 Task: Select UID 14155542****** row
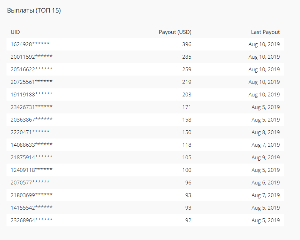click(x=145, y=208)
